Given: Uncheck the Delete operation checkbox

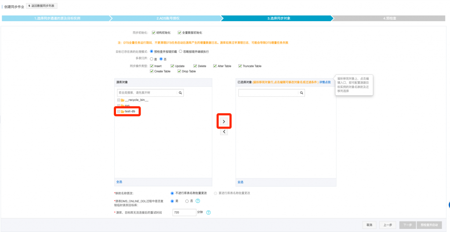Looking at the screenshot, I should point(195,66).
